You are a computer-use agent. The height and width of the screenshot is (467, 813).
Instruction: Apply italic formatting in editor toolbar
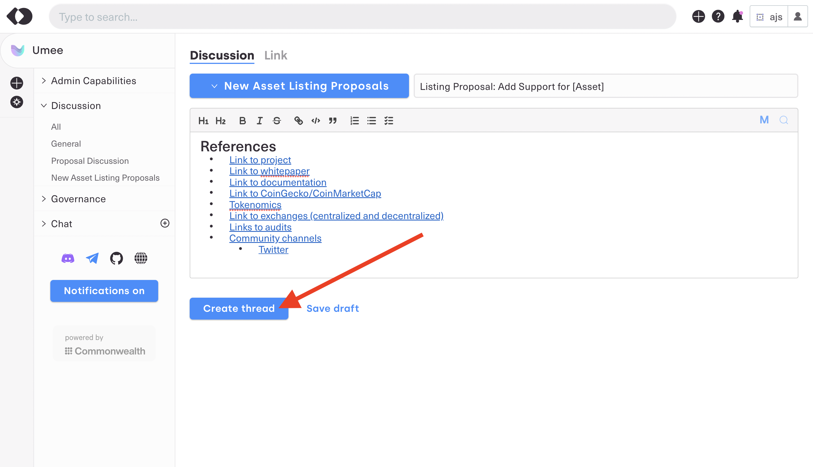(x=259, y=121)
